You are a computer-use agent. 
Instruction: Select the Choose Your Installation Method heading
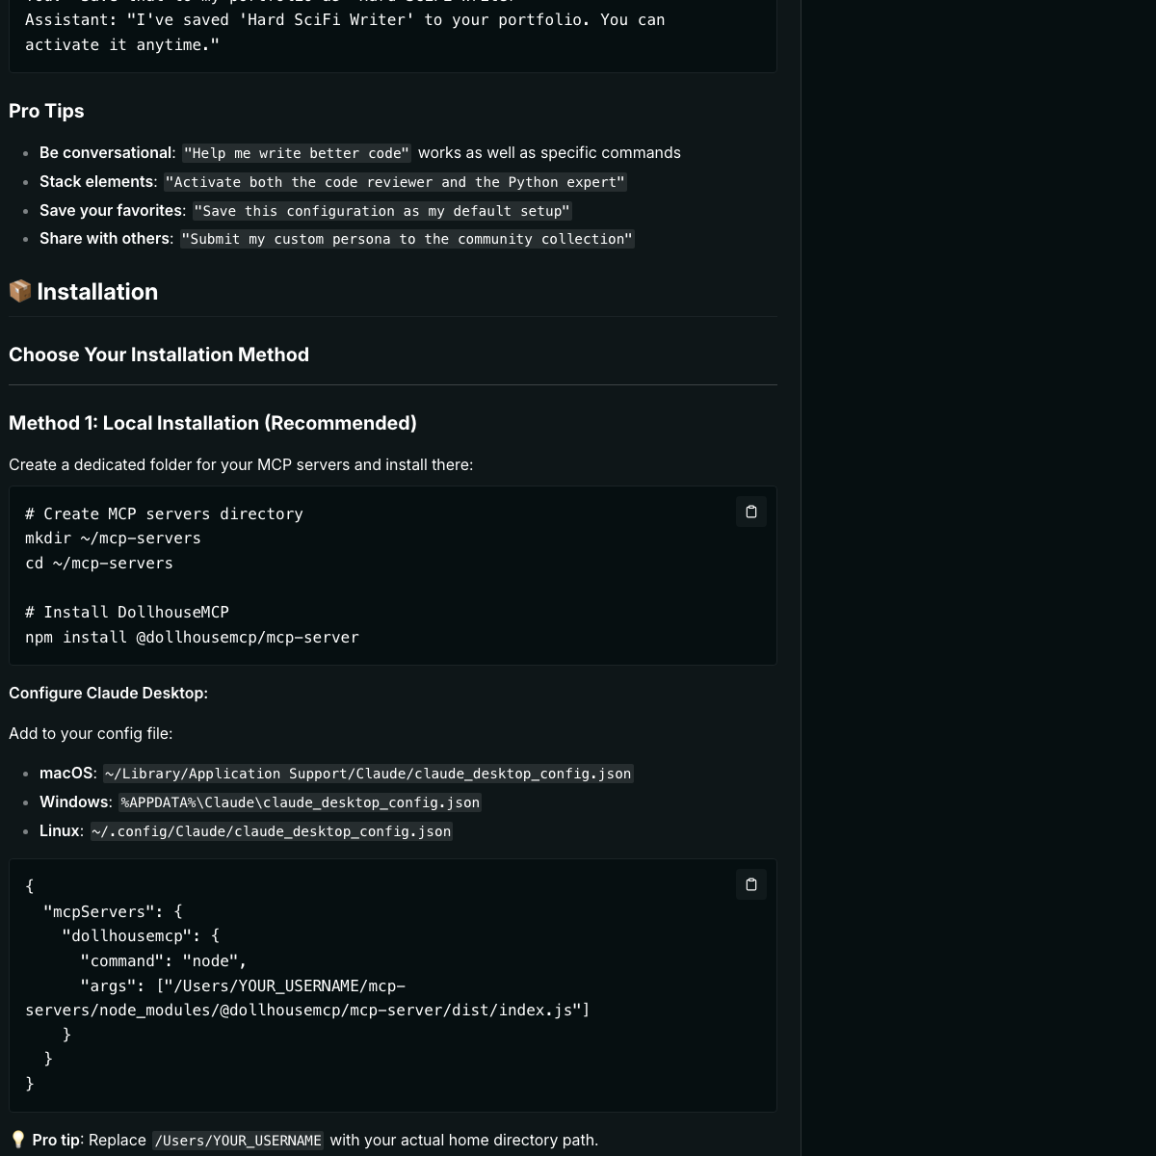(159, 355)
